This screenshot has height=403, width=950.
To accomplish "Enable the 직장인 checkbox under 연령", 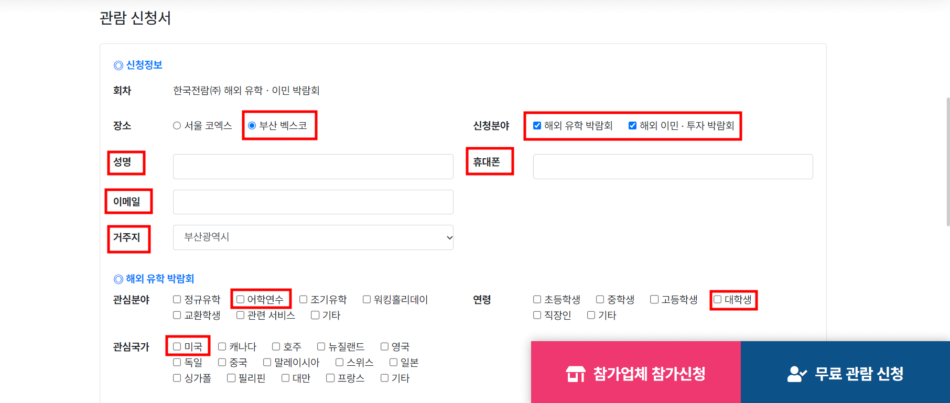I will click(536, 314).
